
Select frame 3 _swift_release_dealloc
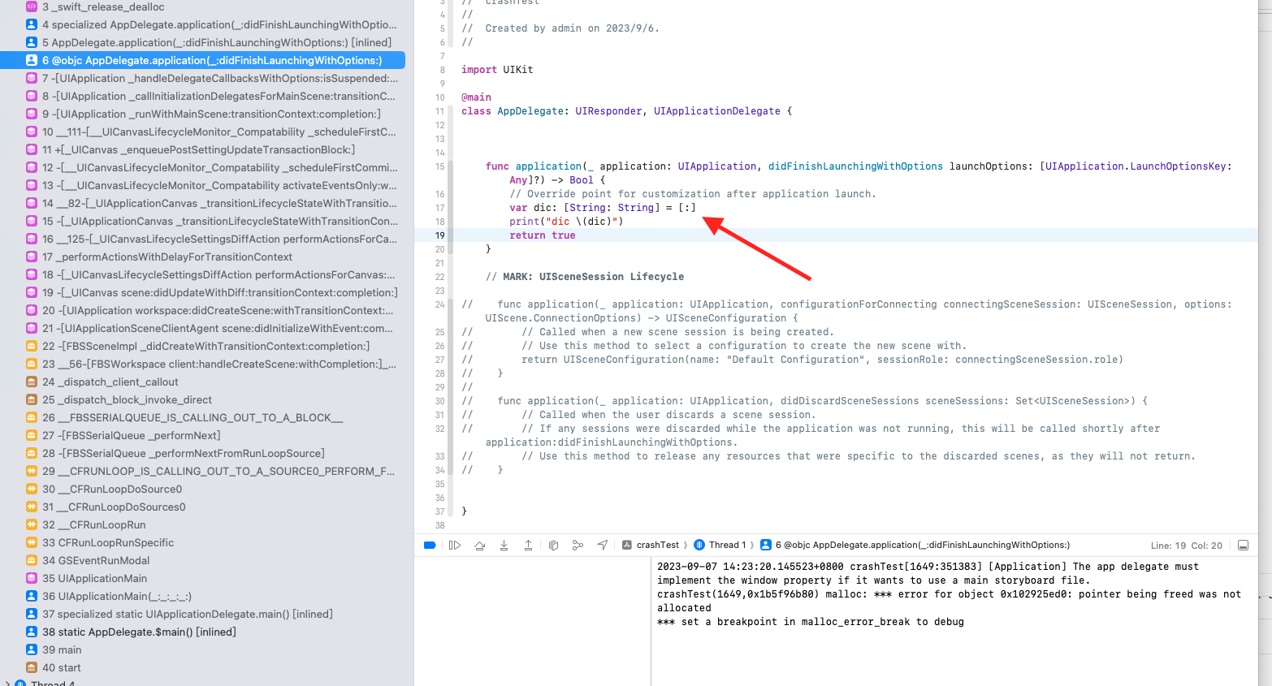tap(203, 6)
